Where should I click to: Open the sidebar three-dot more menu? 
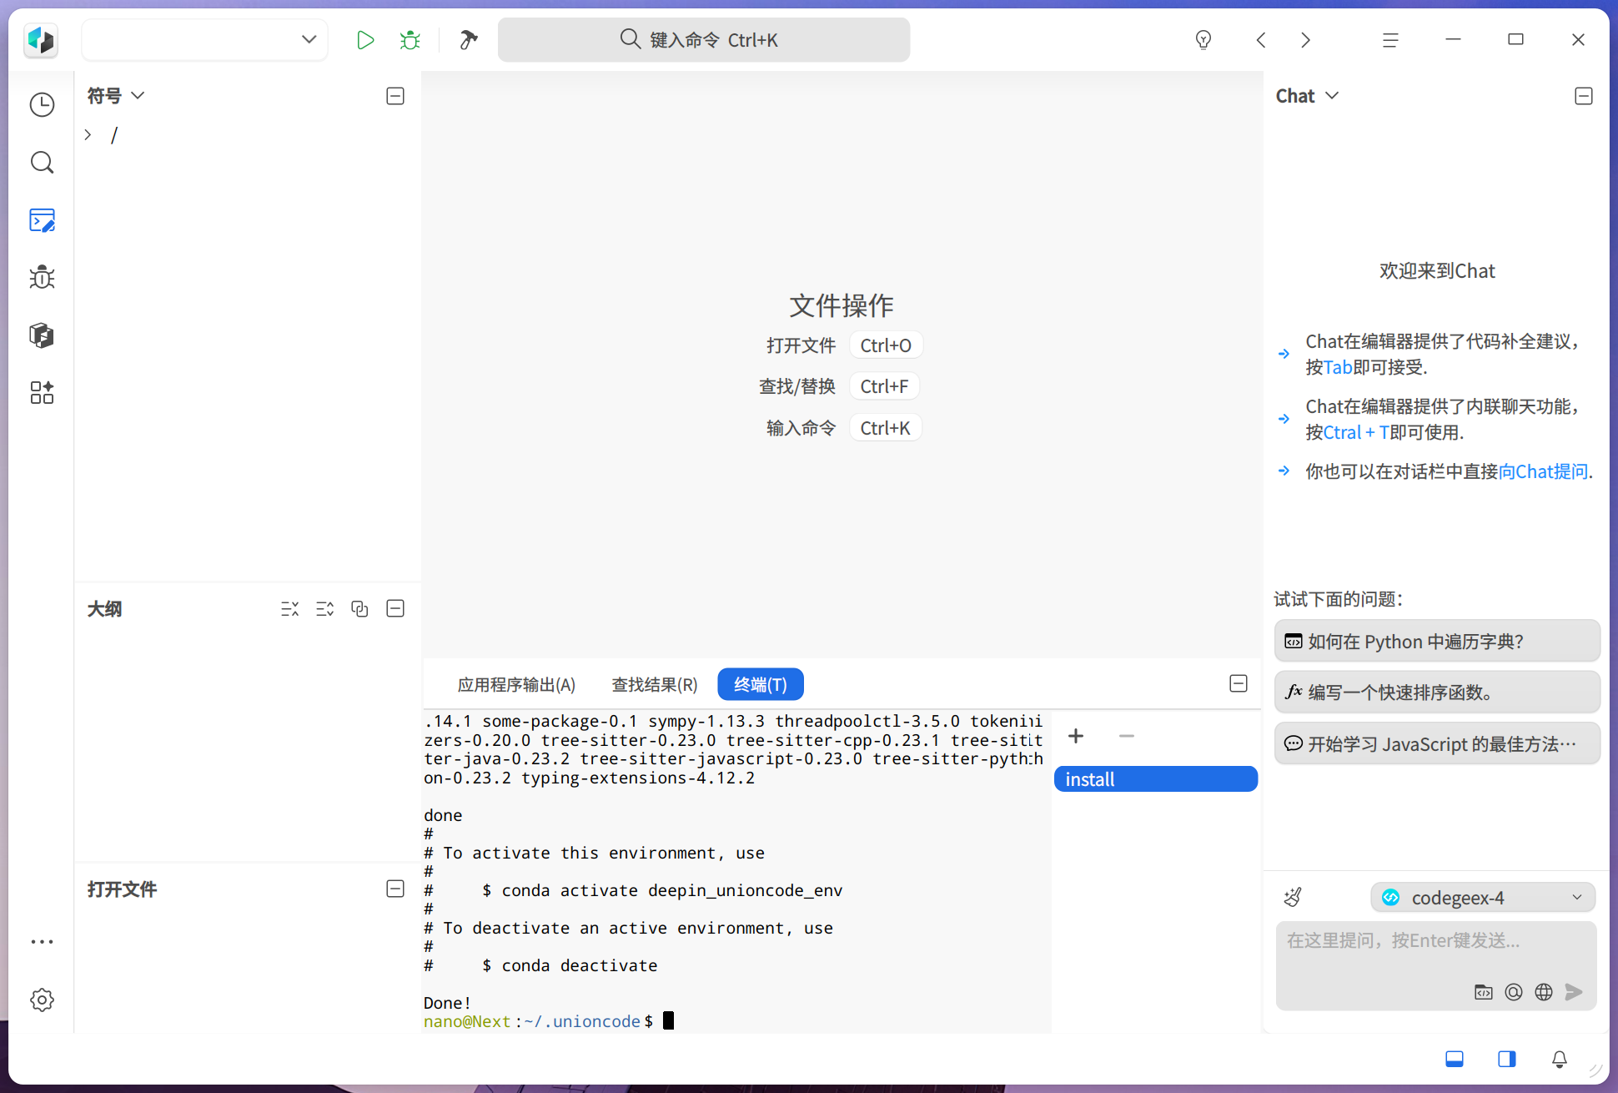pyautogui.click(x=42, y=942)
